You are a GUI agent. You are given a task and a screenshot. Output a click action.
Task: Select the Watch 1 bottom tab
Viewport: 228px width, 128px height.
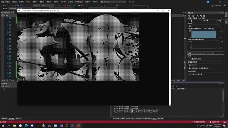[19, 118]
